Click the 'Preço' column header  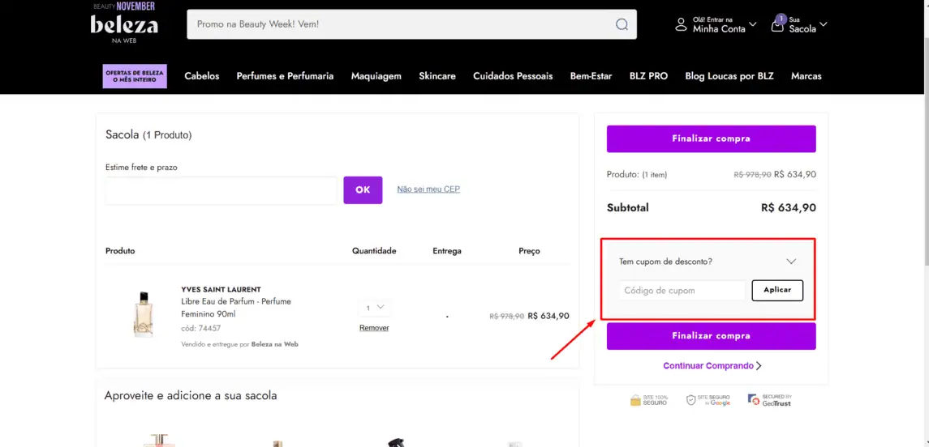[529, 251]
